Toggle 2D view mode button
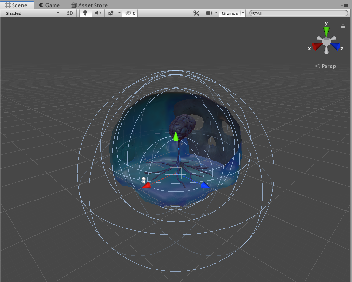 [x=70, y=13]
